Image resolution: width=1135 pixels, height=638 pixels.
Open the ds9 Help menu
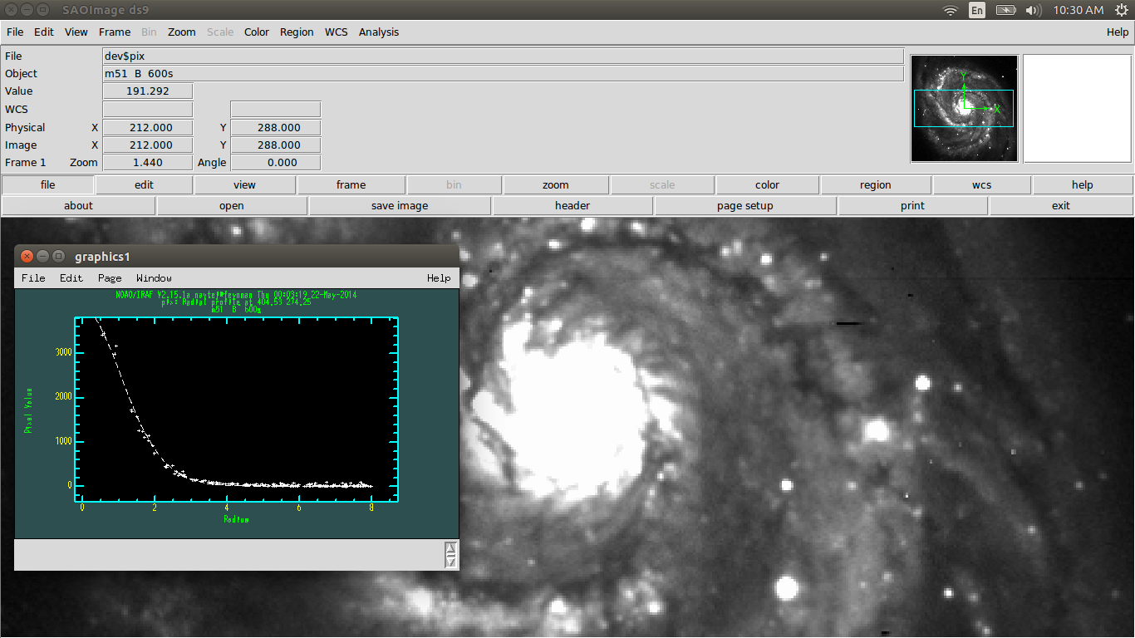[x=1118, y=32]
